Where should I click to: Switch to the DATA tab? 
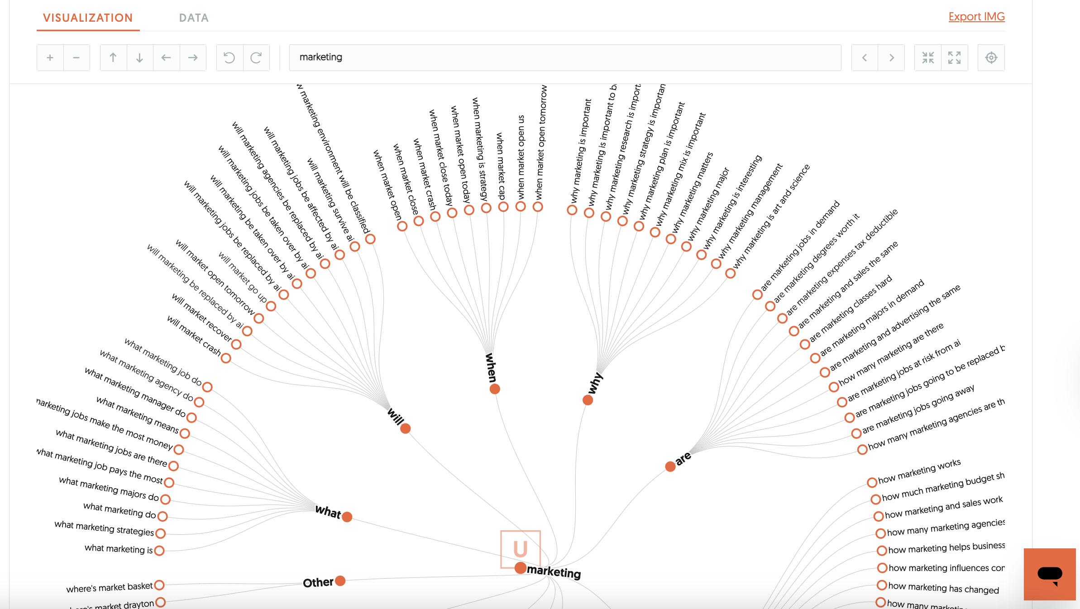pyautogui.click(x=194, y=18)
